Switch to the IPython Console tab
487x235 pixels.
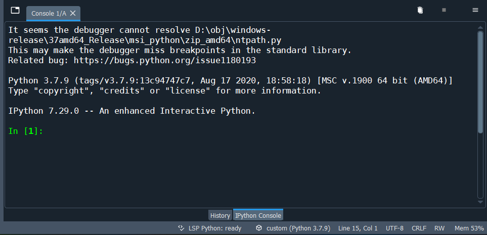coord(258,215)
